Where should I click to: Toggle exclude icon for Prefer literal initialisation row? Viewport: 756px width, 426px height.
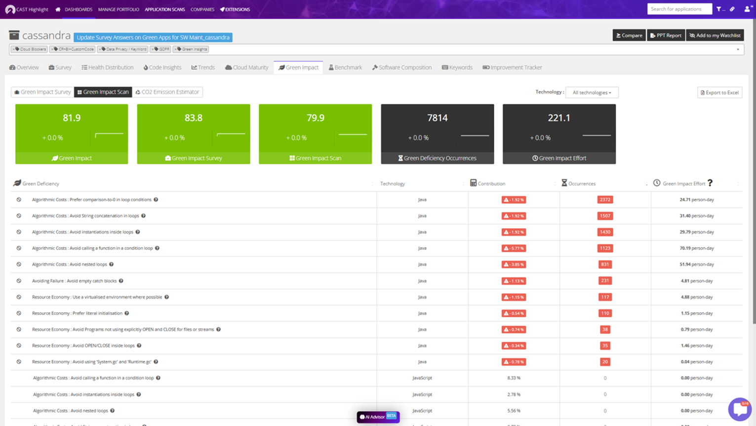point(19,313)
